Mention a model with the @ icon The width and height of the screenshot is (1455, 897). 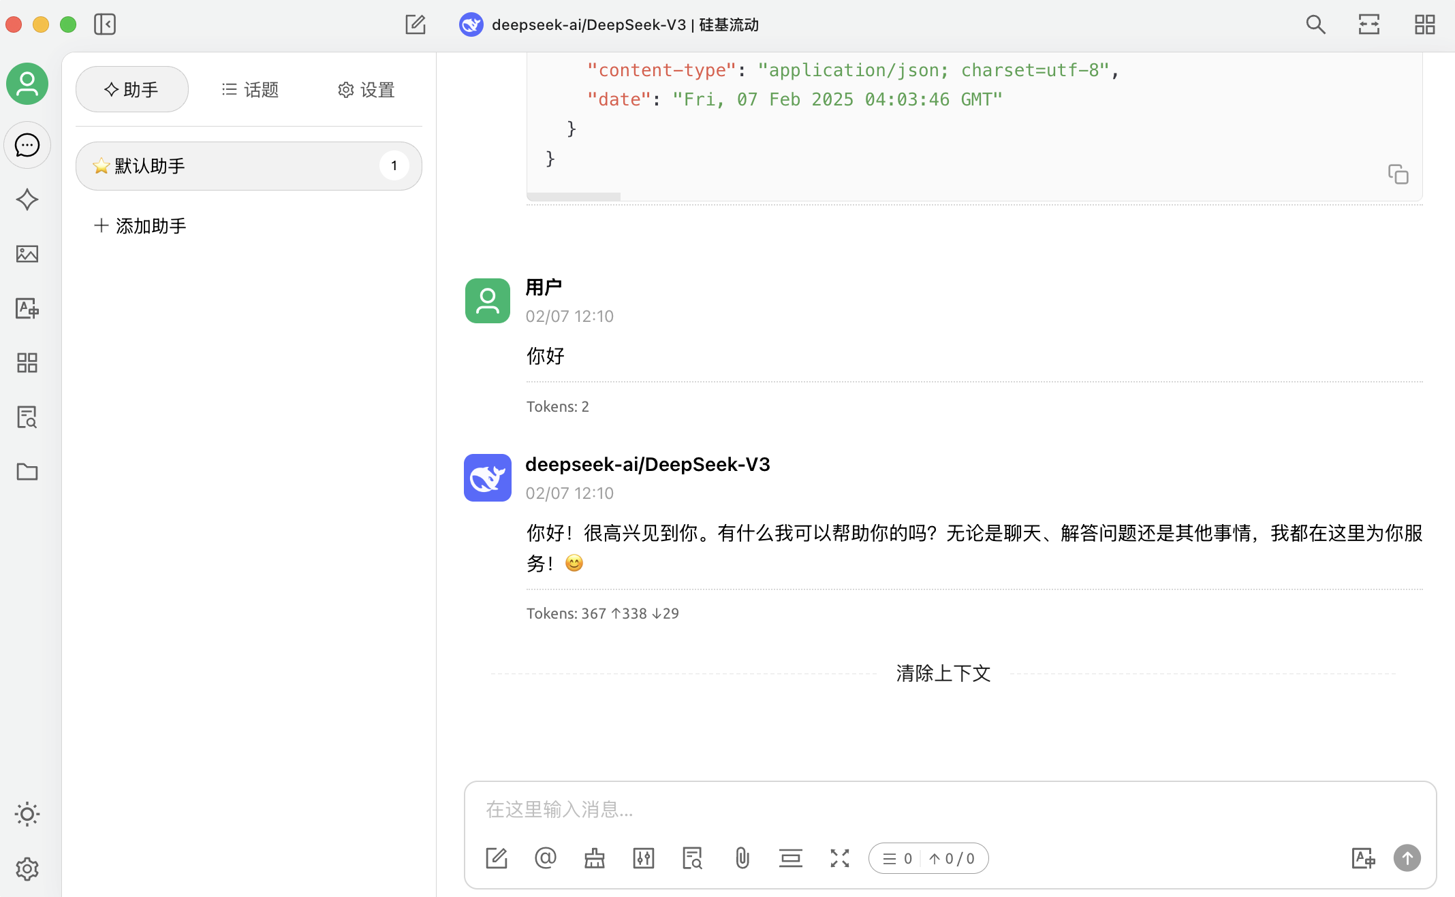[x=546, y=858]
